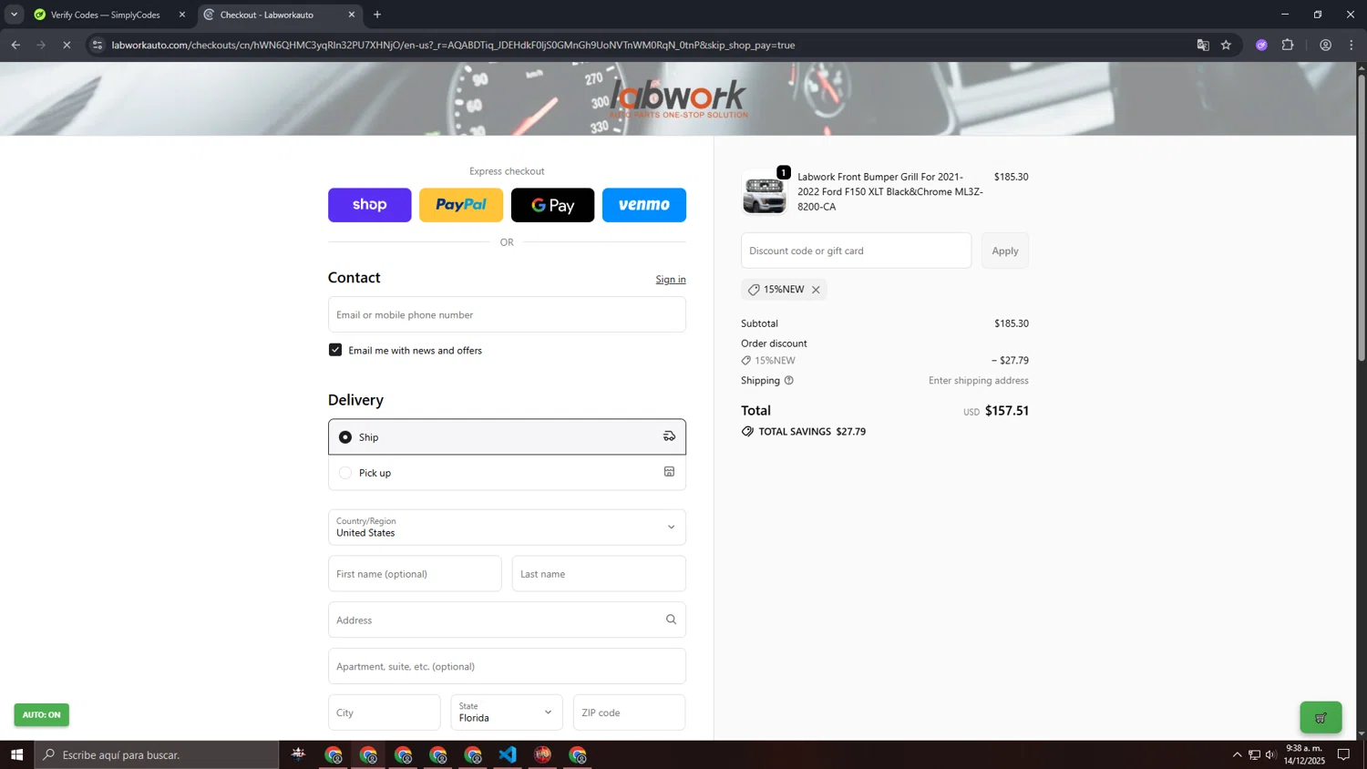Open the tab search dropdown

click(14, 15)
